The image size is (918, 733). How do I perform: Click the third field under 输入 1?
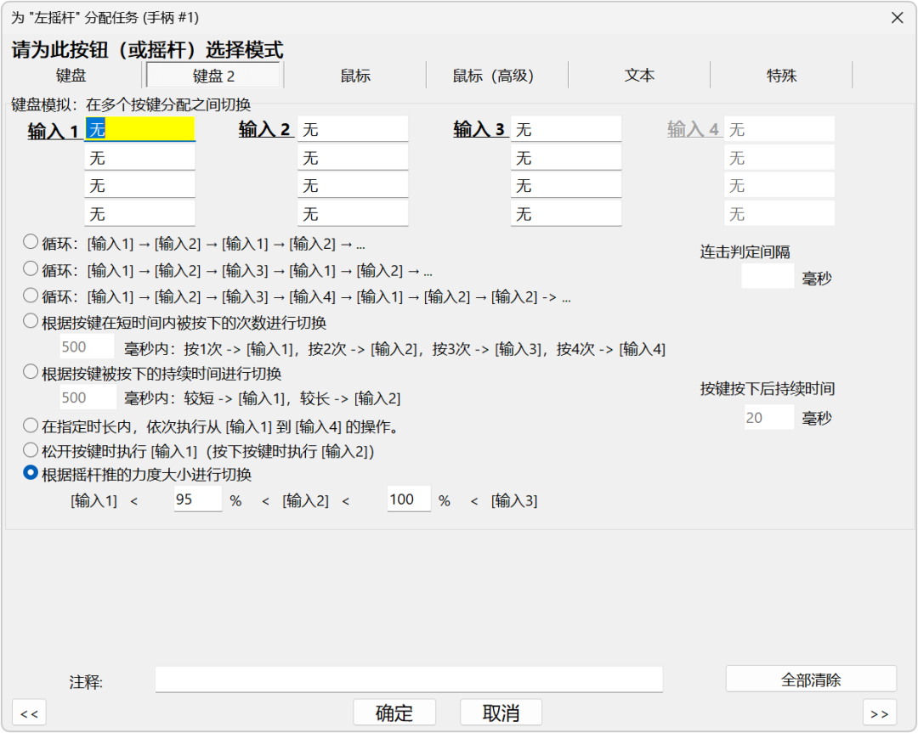click(140, 186)
